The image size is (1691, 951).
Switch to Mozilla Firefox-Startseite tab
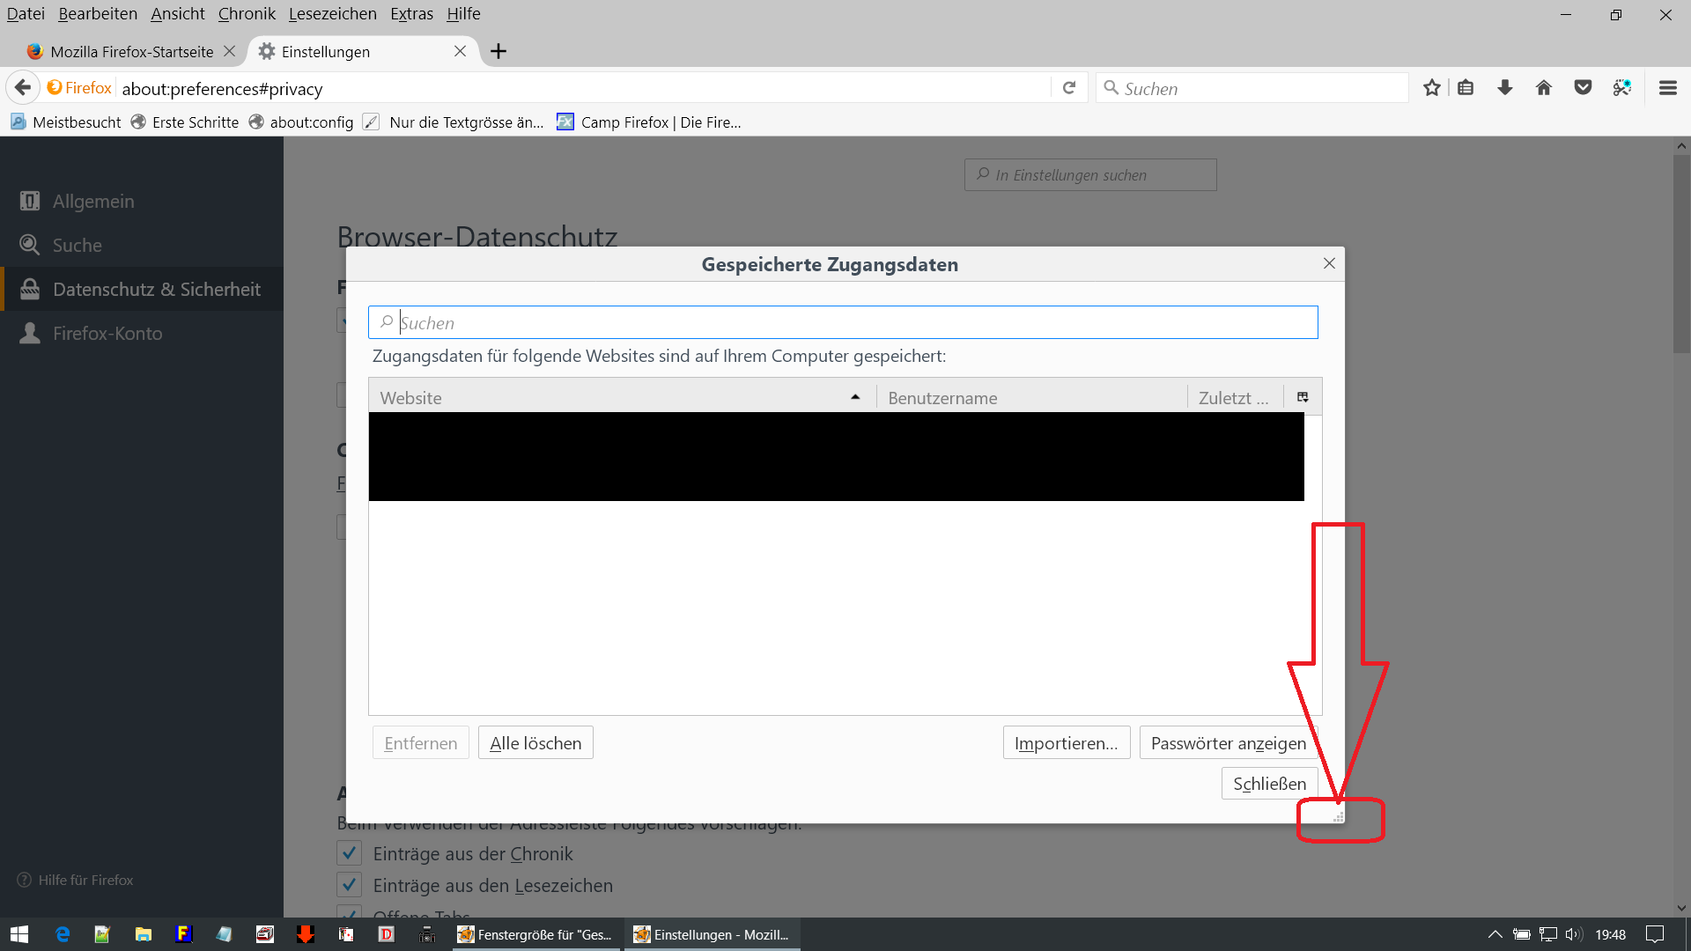click(132, 52)
